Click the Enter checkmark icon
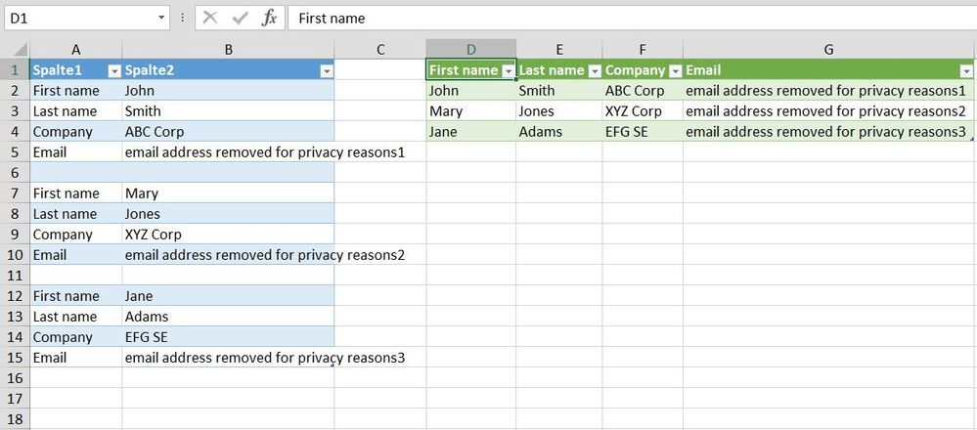The width and height of the screenshot is (977, 430). tap(240, 18)
